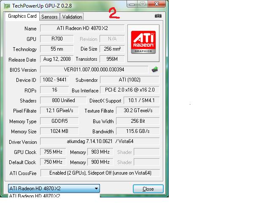Click the Subvendor value ATI (1002)
This screenshot has width=270, height=224.
click(x=130, y=80)
